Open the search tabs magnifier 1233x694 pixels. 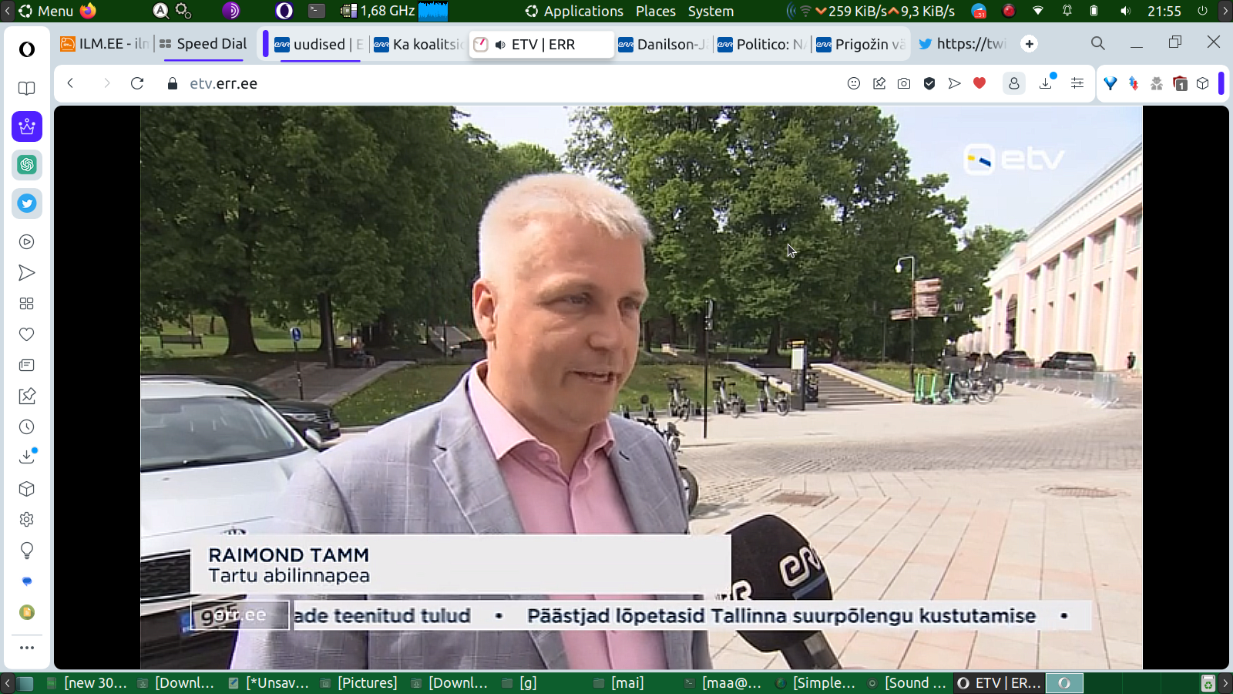[1098, 44]
